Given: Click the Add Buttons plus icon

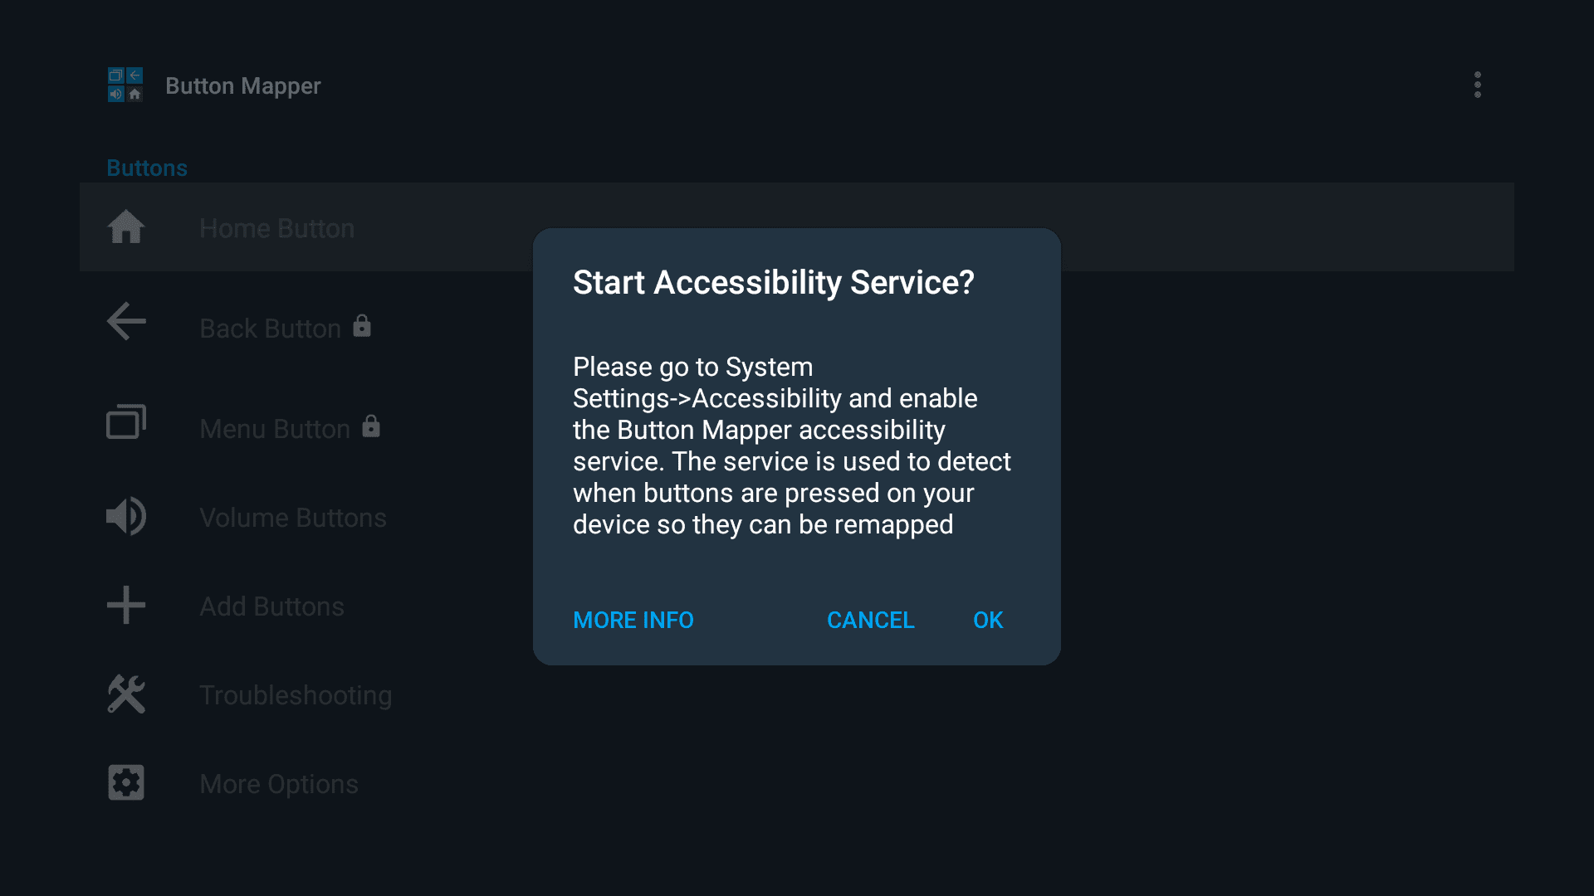Looking at the screenshot, I should pyautogui.click(x=126, y=605).
